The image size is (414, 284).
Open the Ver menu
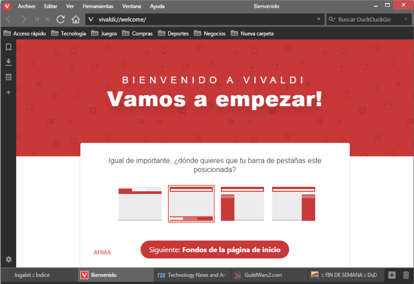click(x=70, y=6)
